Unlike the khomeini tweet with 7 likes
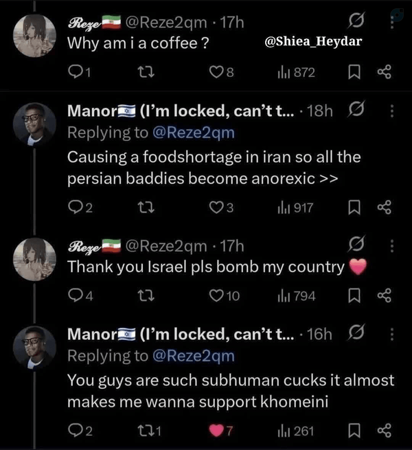The width and height of the screenshot is (412, 450). [220, 431]
